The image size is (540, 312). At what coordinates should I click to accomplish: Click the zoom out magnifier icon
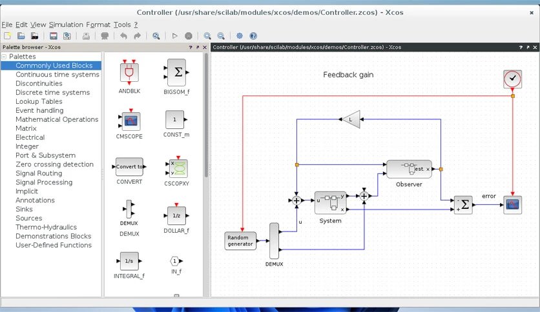[221, 35]
